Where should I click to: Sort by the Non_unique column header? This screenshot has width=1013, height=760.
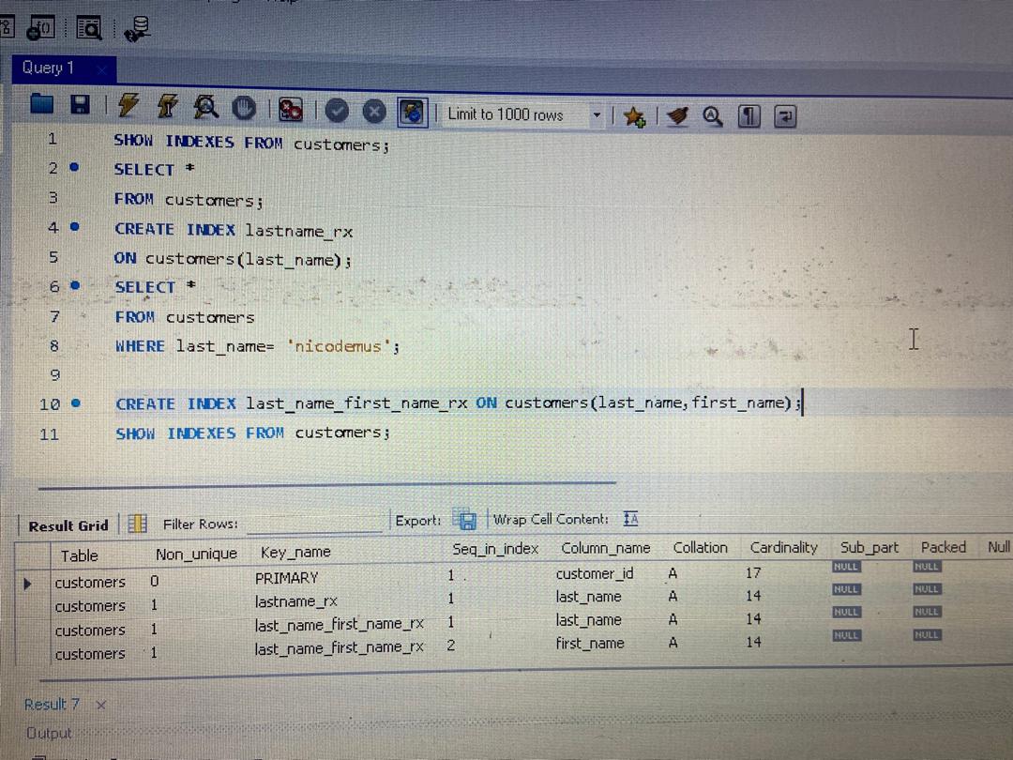pyautogui.click(x=196, y=555)
